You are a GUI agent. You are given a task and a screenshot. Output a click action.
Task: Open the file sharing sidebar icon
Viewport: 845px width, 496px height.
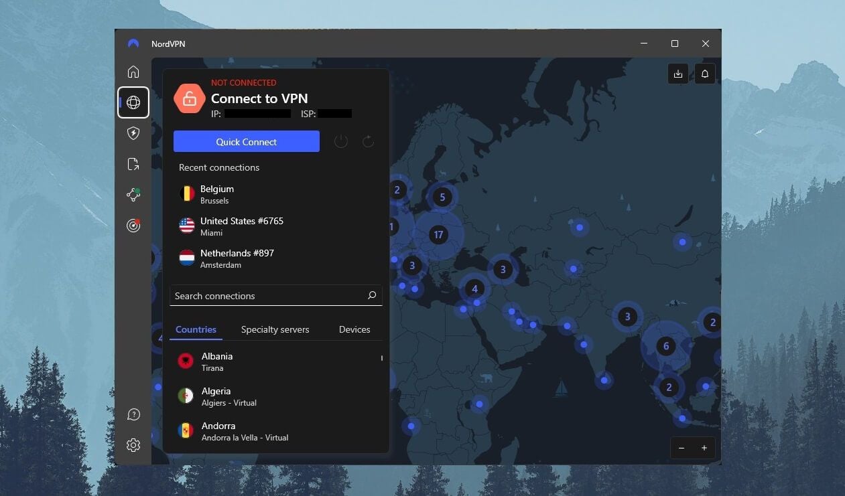[133, 164]
